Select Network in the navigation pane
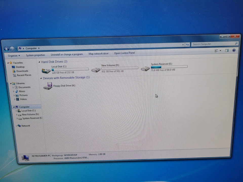The image size is (243, 182). pyautogui.click(x=26, y=126)
